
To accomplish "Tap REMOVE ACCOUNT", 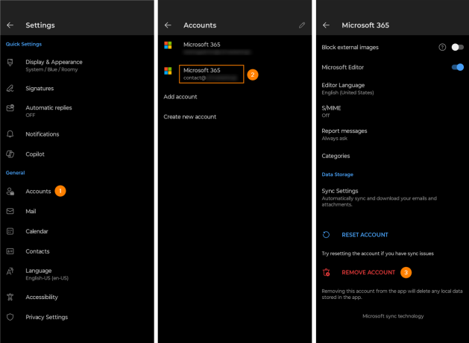I will pos(368,272).
